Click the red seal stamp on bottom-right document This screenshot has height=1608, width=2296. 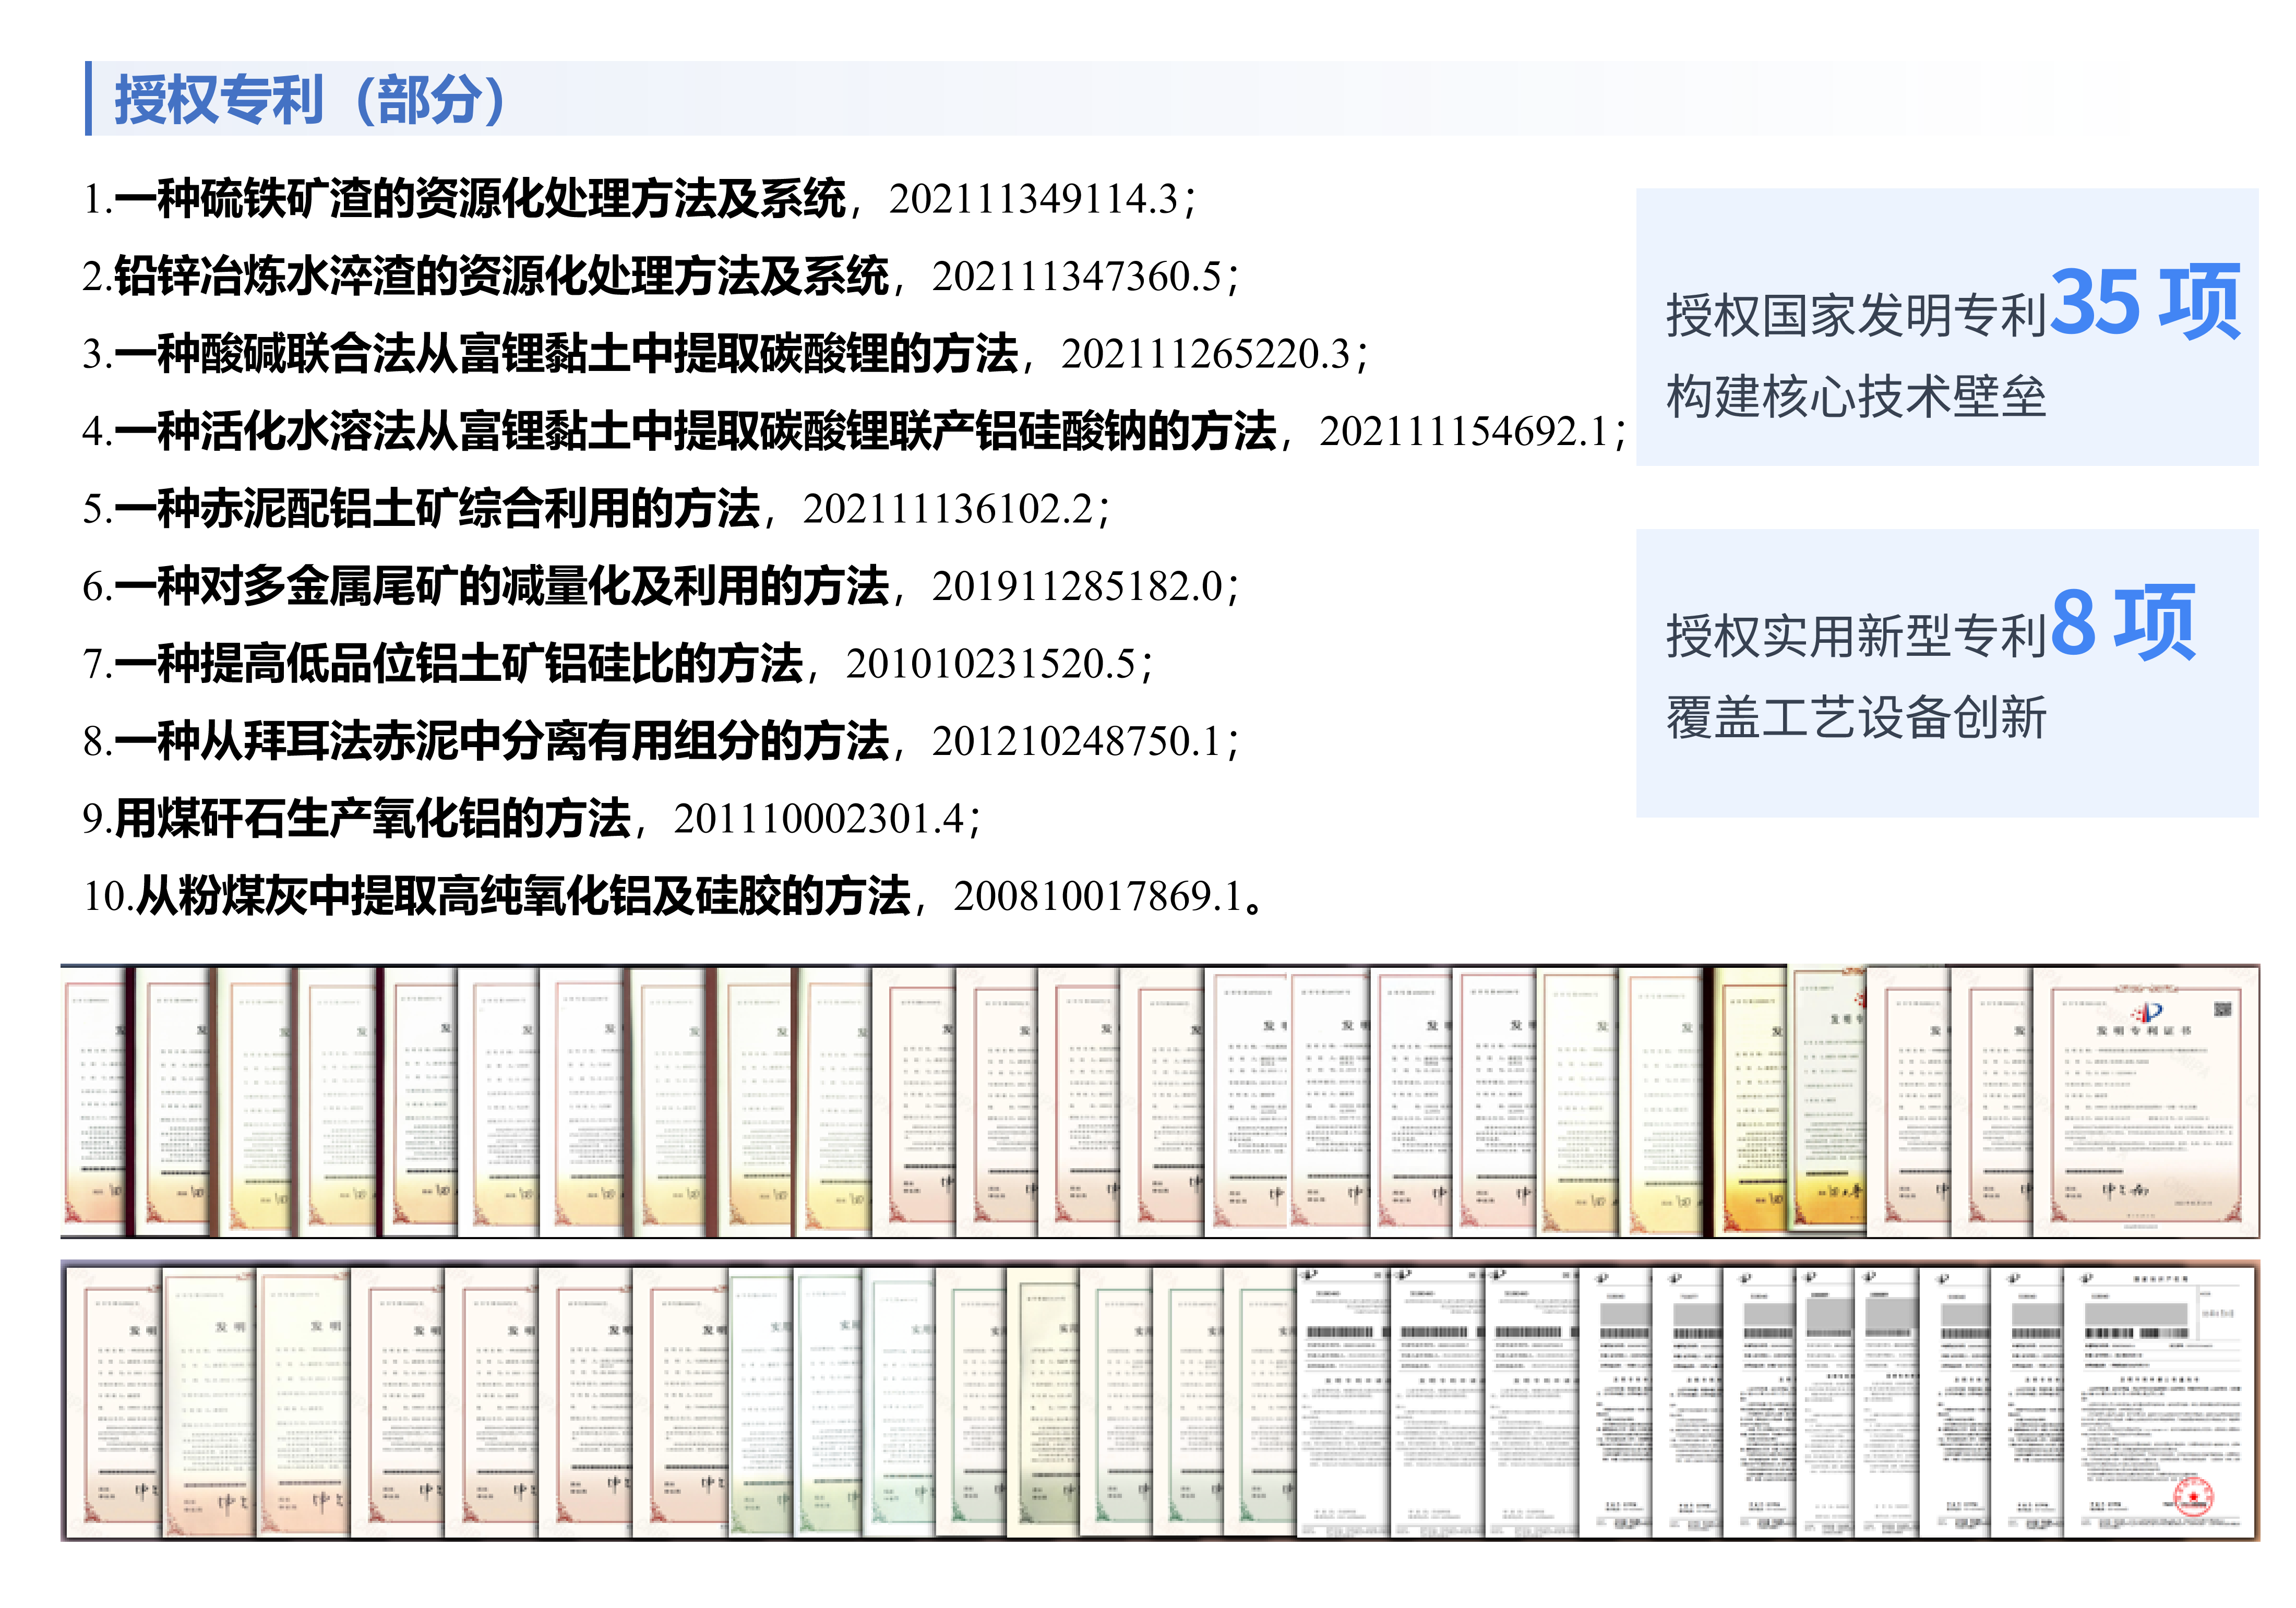coord(2194,1497)
